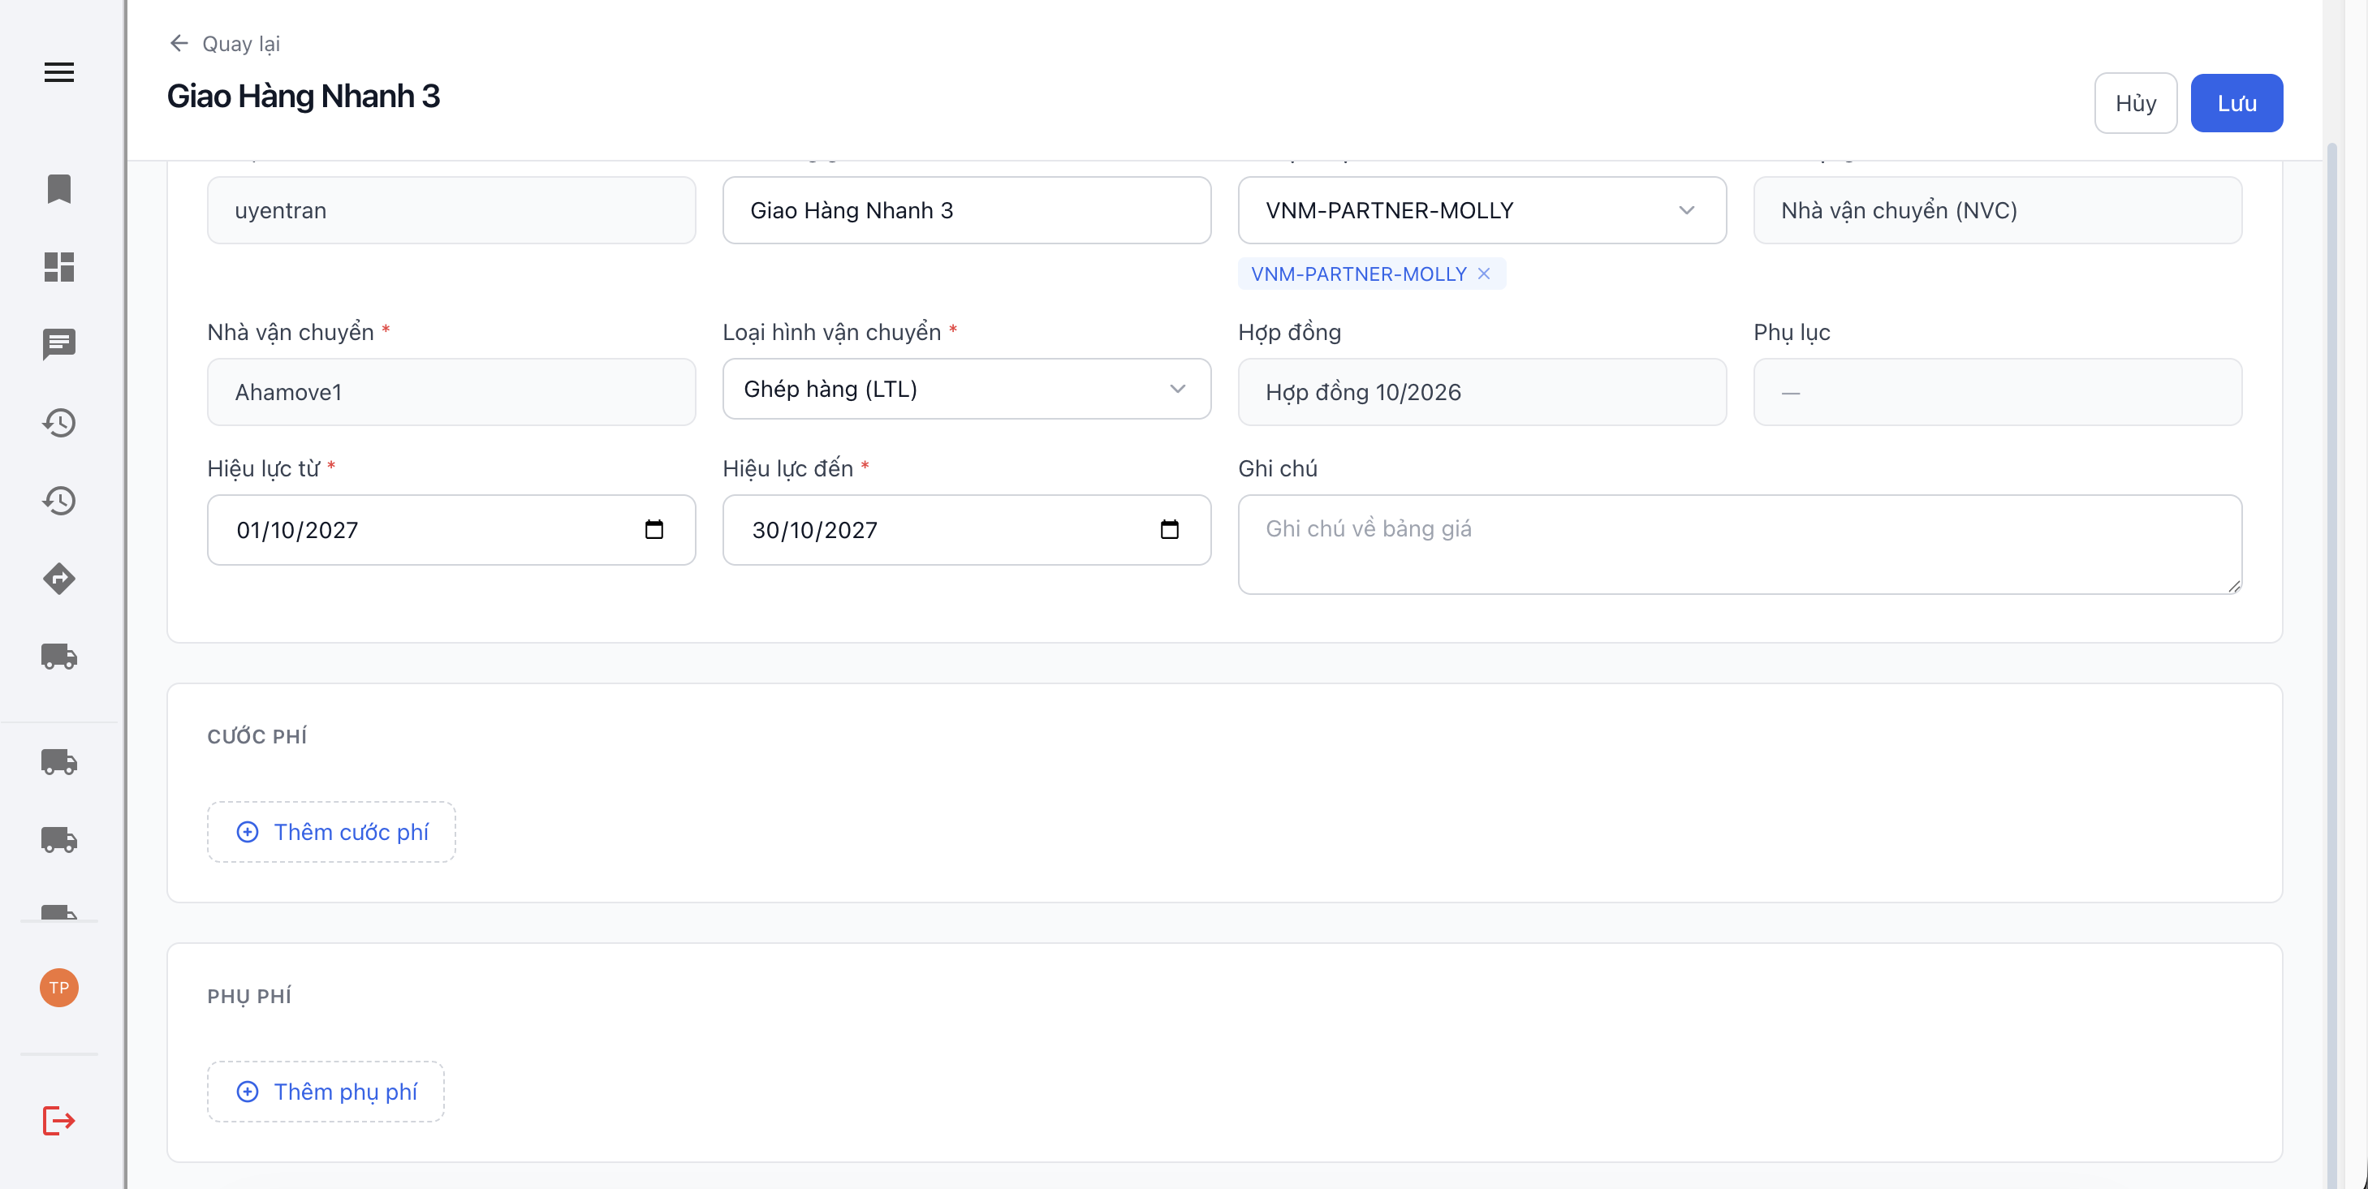2368x1189 pixels.
Task: Open calendar picker for Hiệu lực đến
Action: pyautogui.click(x=1169, y=529)
